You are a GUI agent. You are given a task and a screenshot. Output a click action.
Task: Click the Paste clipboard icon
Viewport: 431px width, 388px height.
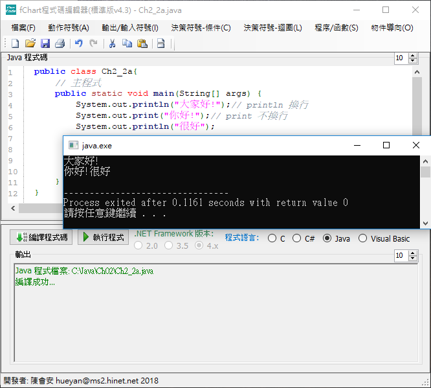(x=142, y=43)
